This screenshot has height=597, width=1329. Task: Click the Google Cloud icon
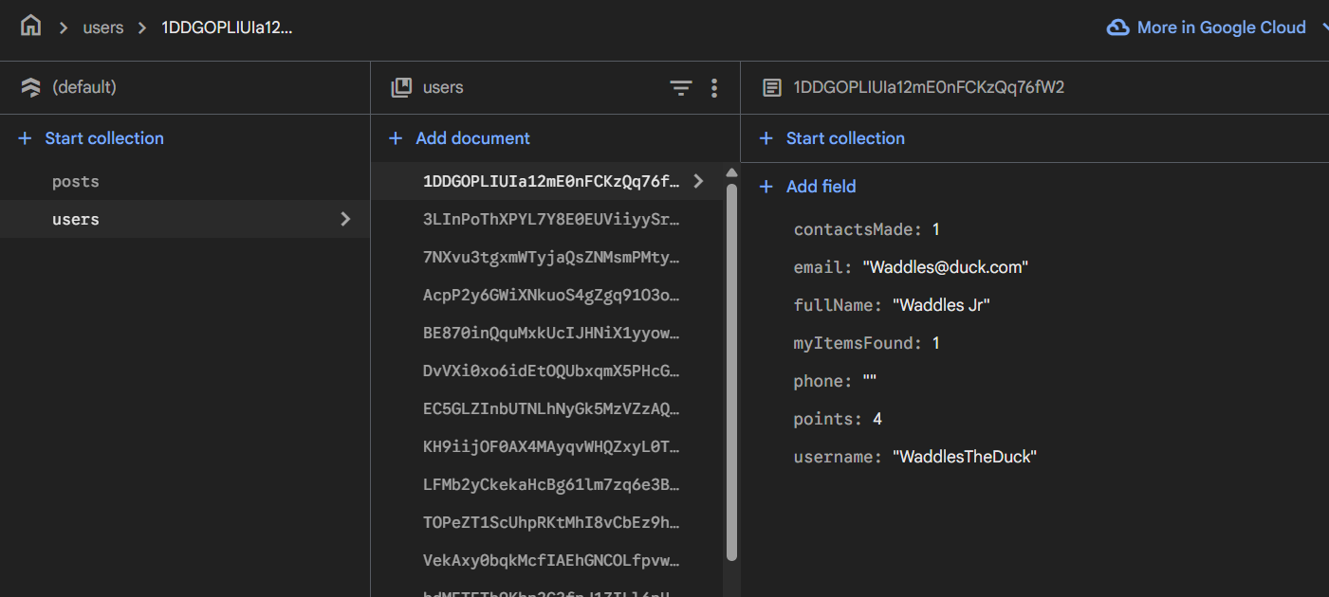(x=1118, y=27)
